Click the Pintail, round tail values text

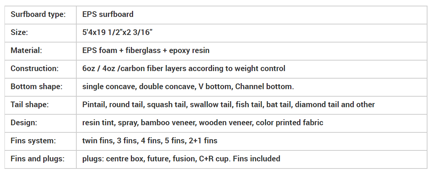pyautogui.click(x=228, y=105)
